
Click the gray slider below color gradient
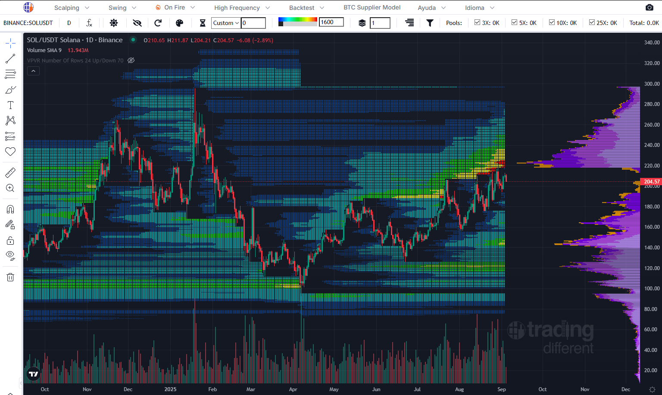(x=298, y=24)
